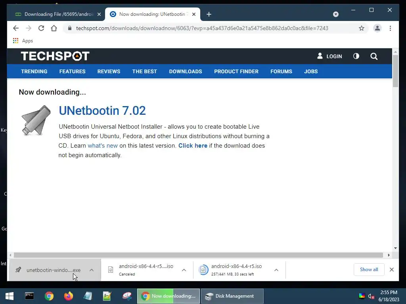The height and width of the screenshot is (304, 406).
Task: Expand options for canceled android iso download
Action: 184,270
